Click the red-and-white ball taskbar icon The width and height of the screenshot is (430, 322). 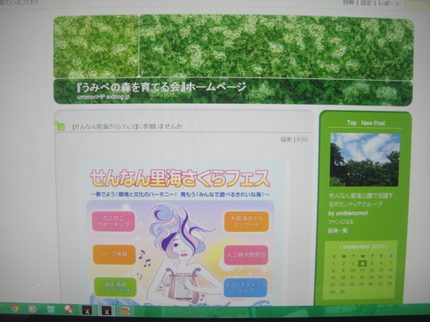click(69, 310)
